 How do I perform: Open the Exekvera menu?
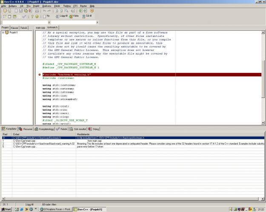tap(46, 6)
